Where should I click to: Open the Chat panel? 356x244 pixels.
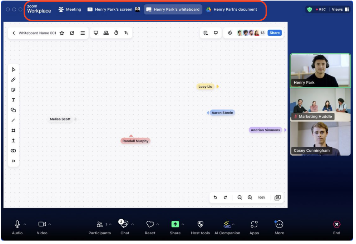125,228
